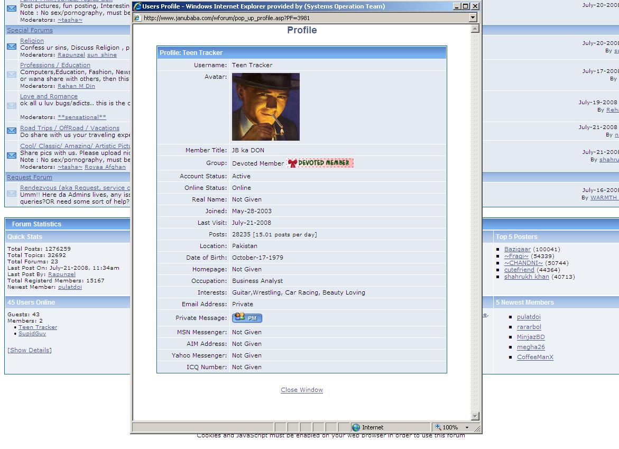
Task: Open moderator Royaa Afghan link
Action: click(x=105, y=167)
